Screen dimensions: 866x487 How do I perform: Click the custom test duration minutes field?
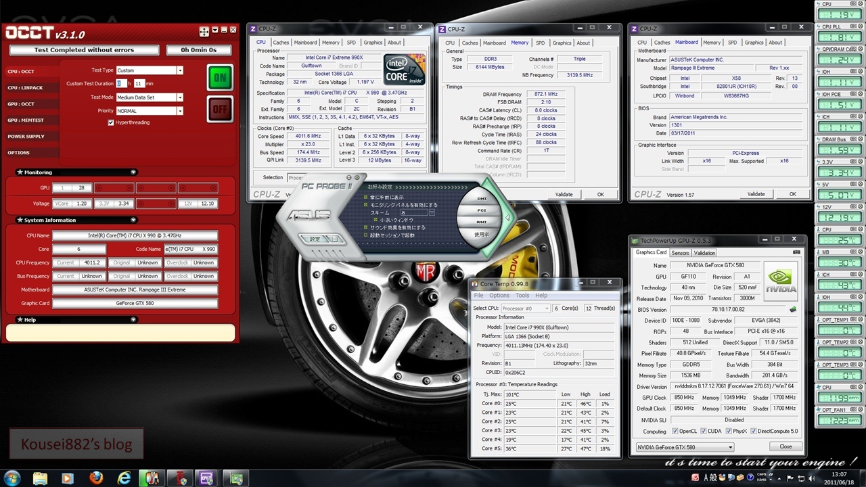pyautogui.click(x=139, y=84)
